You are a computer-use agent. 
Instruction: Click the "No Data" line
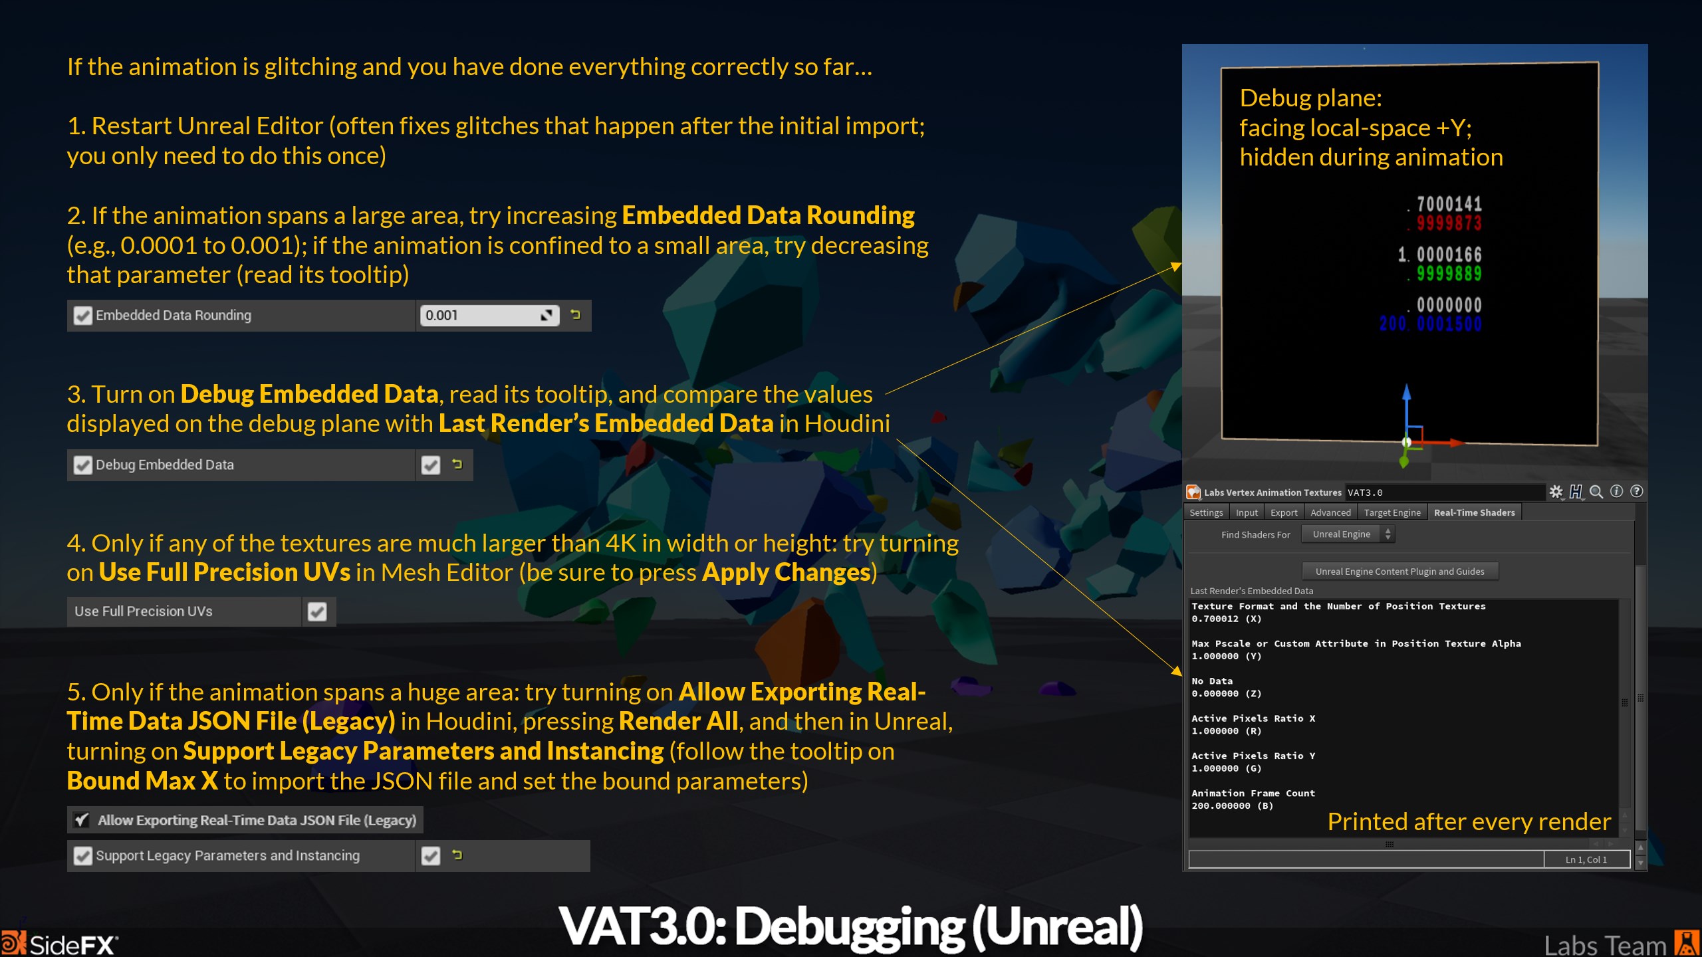pyautogui.click(x=1212, y=681)
